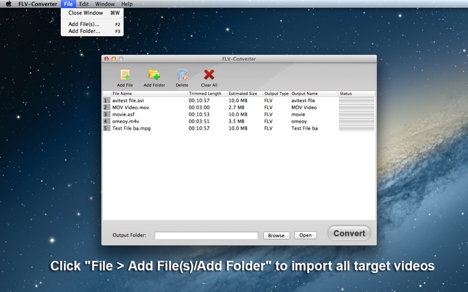The height and width of the screenshot is (292, 468).
Task: Click status progress bar for movie.asf
Action: (x=357, y=114)
